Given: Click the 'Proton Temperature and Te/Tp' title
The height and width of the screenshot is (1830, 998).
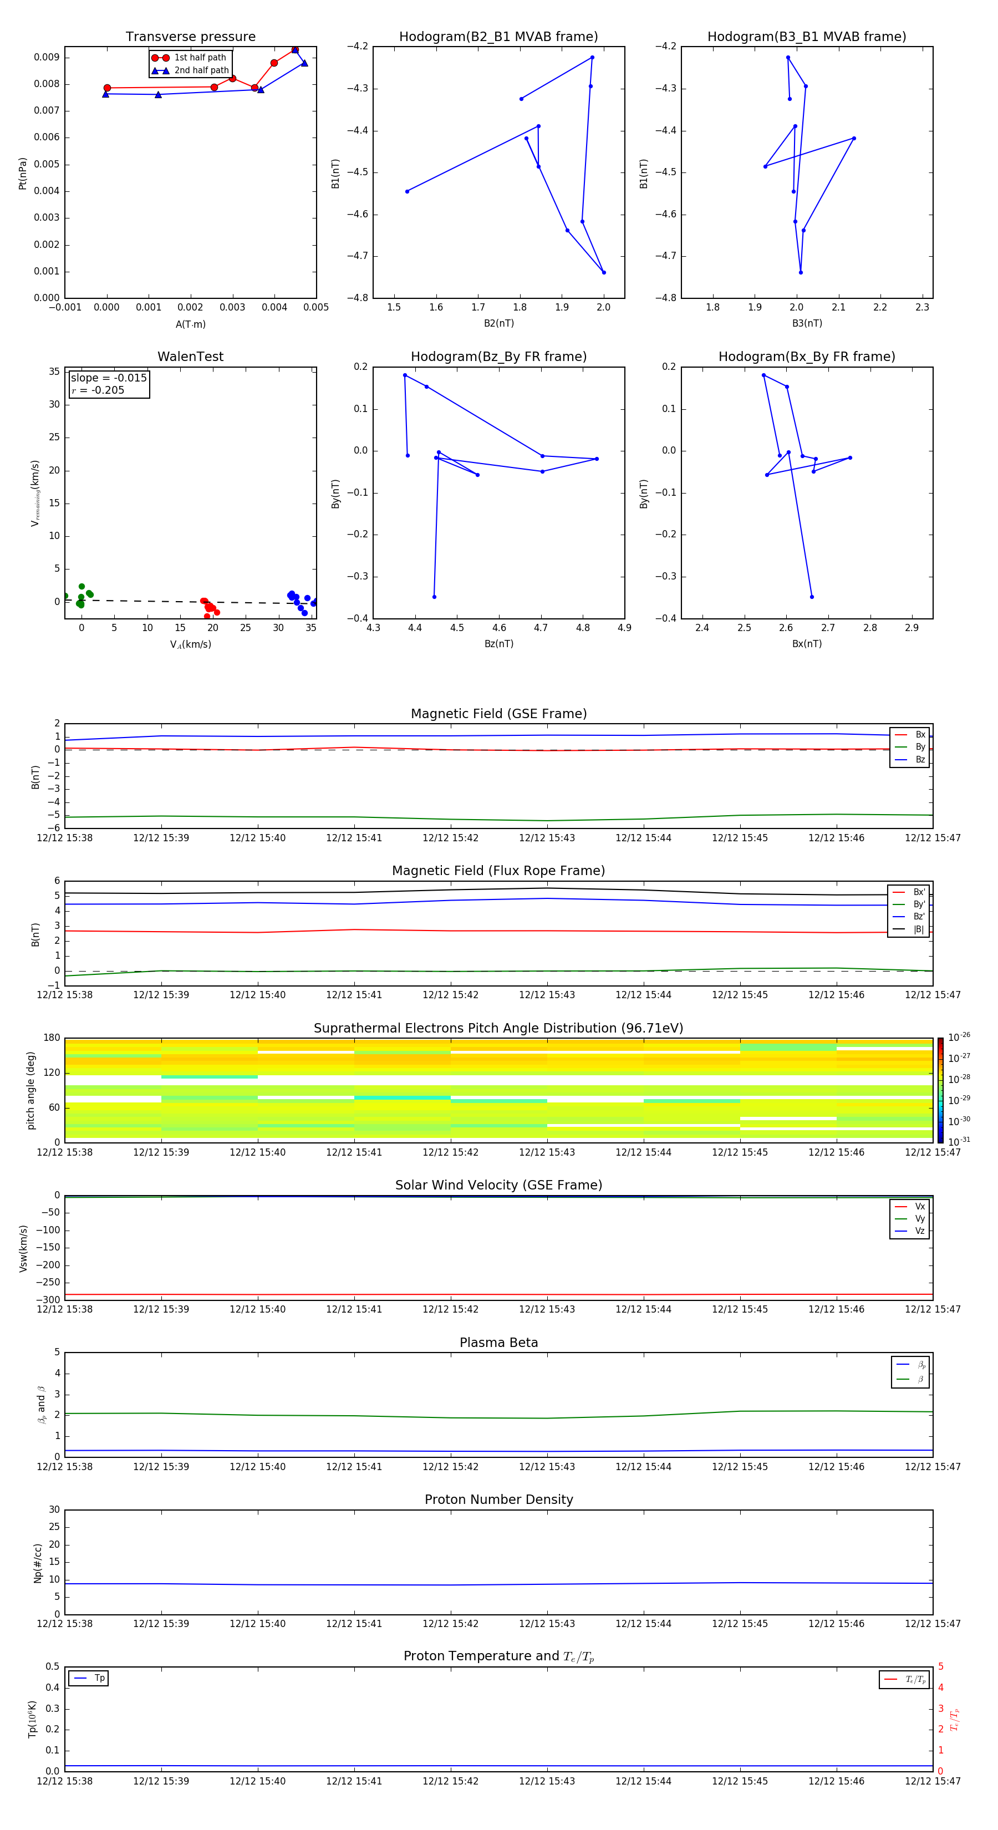Looking at the screenshot, I should coord(498,1656).
